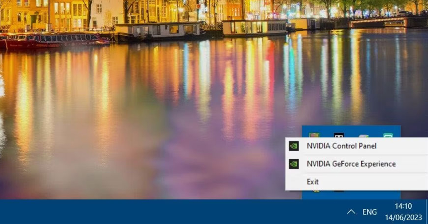Click the black-and-white tray icon above menu
The width and height of the screenshot is (428, 224).
(338, 135)
